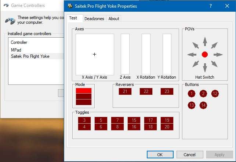Click the Y Rotation bar
236x162 pixels.
[167, 54]
